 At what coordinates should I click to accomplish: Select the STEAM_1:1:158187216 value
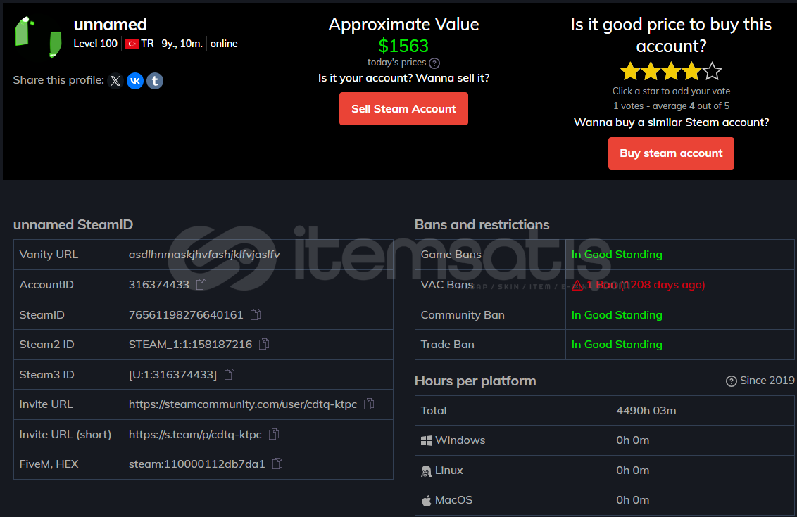pyautogui.click(x=191, y=345)
